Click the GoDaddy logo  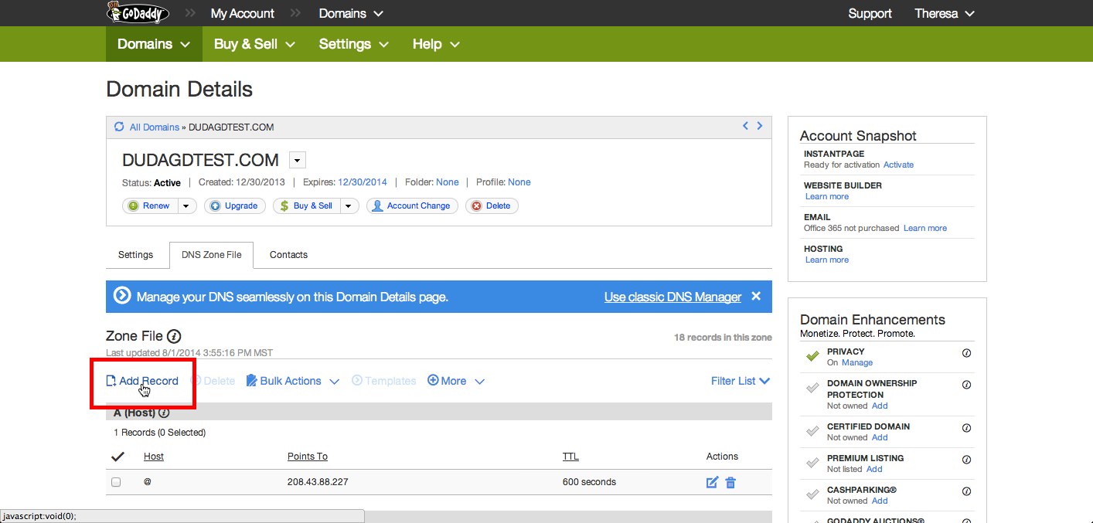138,13
